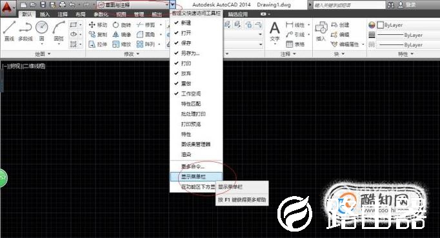Select the Scale (缩放) tool
This screenshot has width=440, height=238.
[122, 44]
